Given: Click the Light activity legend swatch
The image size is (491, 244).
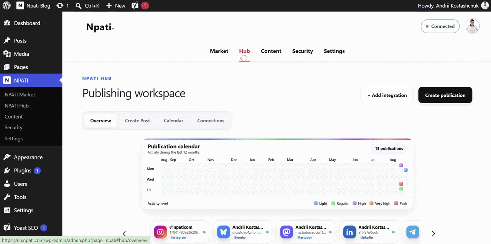Looking at the screenshot, I should (316, 203).
